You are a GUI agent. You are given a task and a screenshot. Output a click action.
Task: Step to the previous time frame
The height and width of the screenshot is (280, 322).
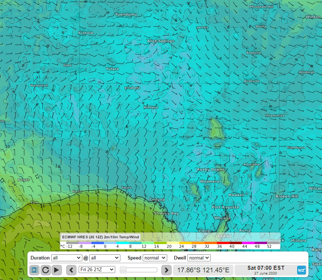click(71, 270)
